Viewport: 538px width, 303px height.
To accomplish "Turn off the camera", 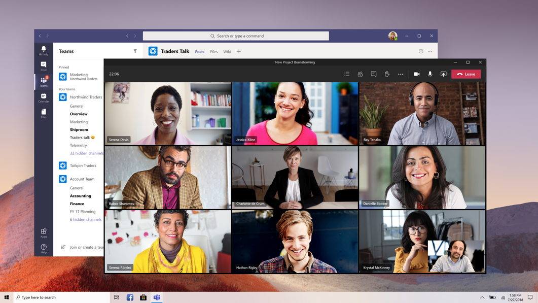I will click(416, 74).
